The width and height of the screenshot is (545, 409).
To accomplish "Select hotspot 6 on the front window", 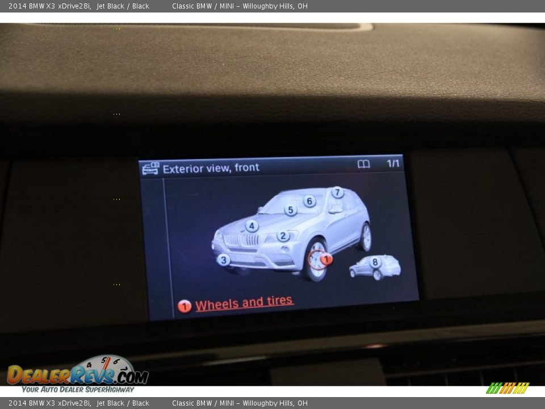I will [309, 201].
